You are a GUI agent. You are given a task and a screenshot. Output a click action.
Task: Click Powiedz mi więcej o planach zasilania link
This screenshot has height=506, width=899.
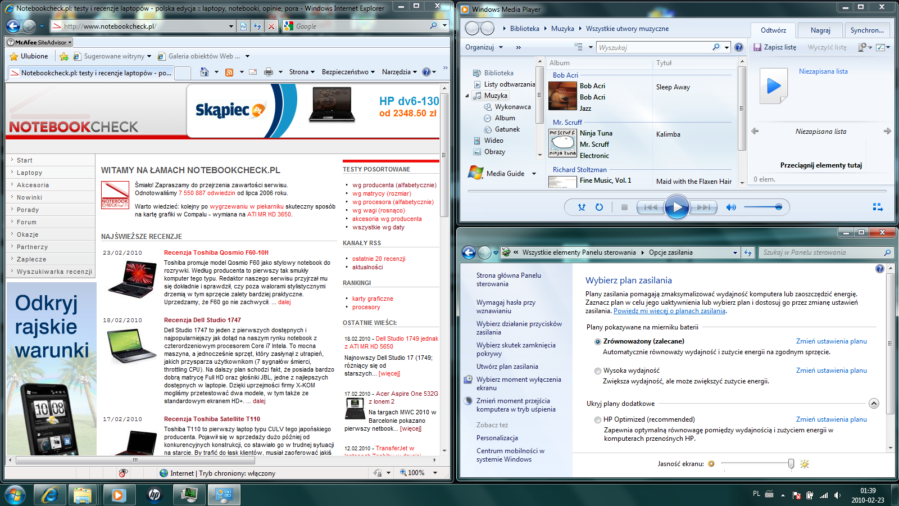coord(669,311)
